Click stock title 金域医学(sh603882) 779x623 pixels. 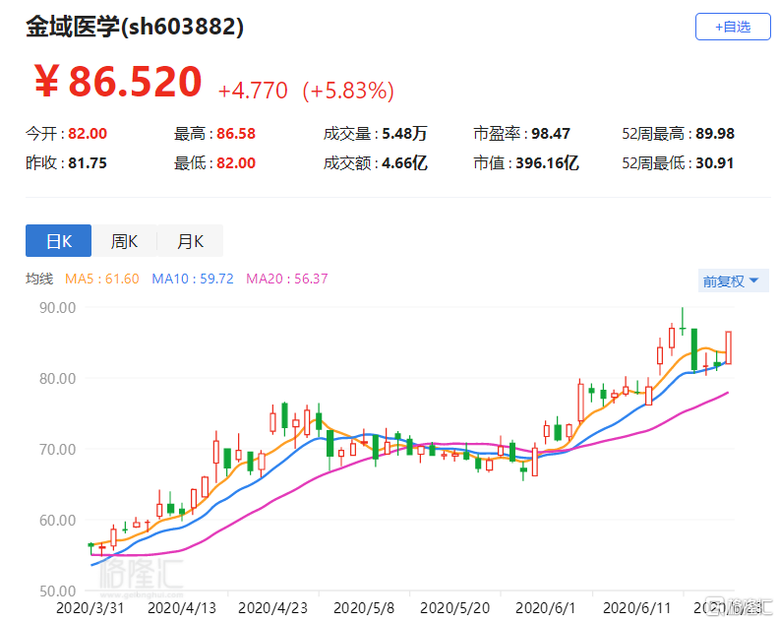tap(135, 27)
